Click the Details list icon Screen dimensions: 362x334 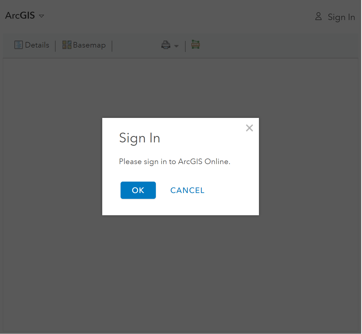pyautogui.click(x=19, y=45)
